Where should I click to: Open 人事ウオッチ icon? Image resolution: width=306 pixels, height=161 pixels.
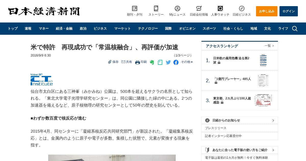(220, 8)
